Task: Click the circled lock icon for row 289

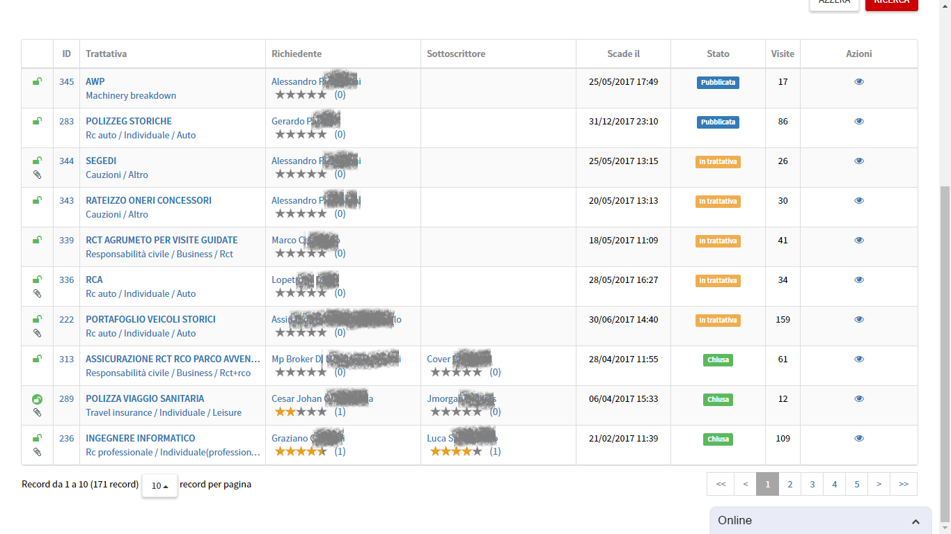Action: [38, 399]
